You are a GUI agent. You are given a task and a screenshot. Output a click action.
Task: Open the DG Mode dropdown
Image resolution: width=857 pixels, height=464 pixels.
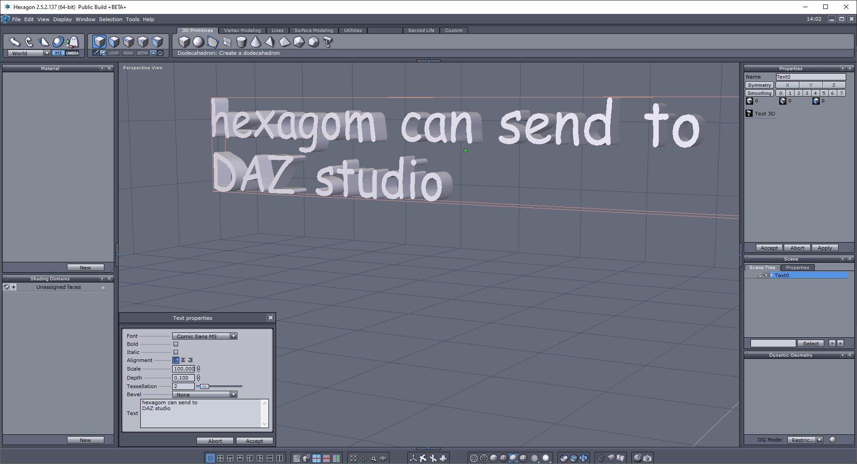805,440
